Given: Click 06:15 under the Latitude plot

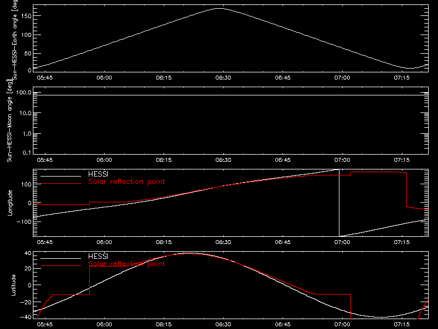Looking at the screenshot, I should [164, 324].
